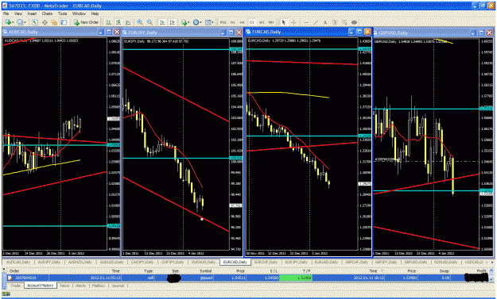Open the View menu
Viewport: 497px width, 299px height.
(x=18, y=13)
